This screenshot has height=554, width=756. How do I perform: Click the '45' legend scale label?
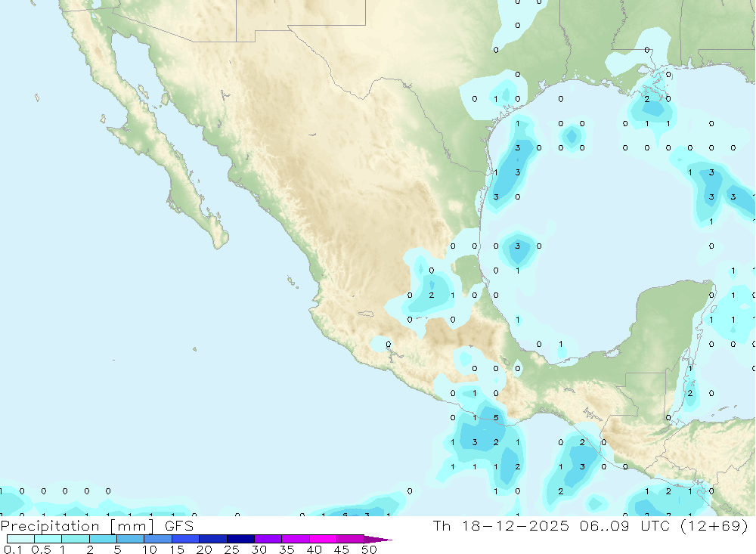[x=342, y=549]
